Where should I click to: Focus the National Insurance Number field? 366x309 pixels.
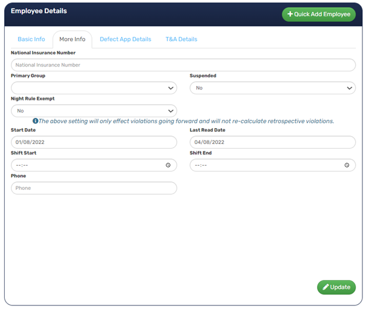coord(183,65)
